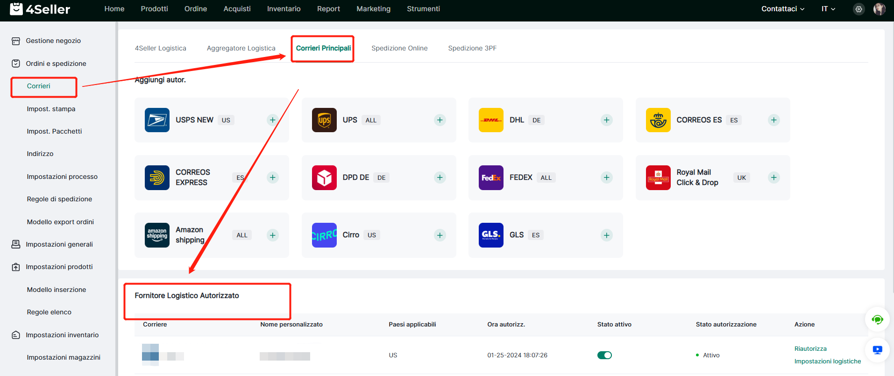Click the Amazon shipping logo
894x376 pixels.
click(x=157, y=235)
